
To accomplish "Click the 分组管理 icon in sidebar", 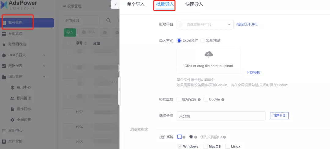I will [x=4, y=34].
